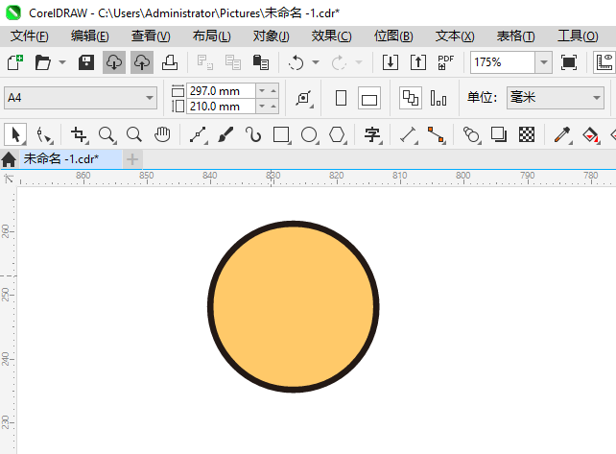
Task: Open the 编辑(E) menu
Action: 89,36
